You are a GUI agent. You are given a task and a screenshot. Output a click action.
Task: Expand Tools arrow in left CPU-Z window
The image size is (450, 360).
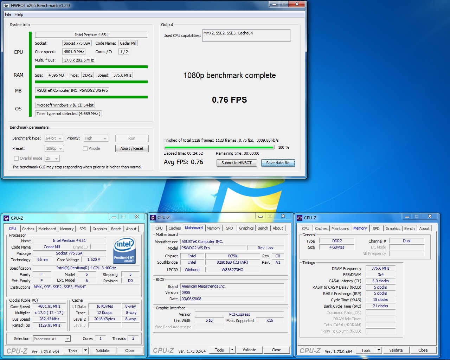85,351
